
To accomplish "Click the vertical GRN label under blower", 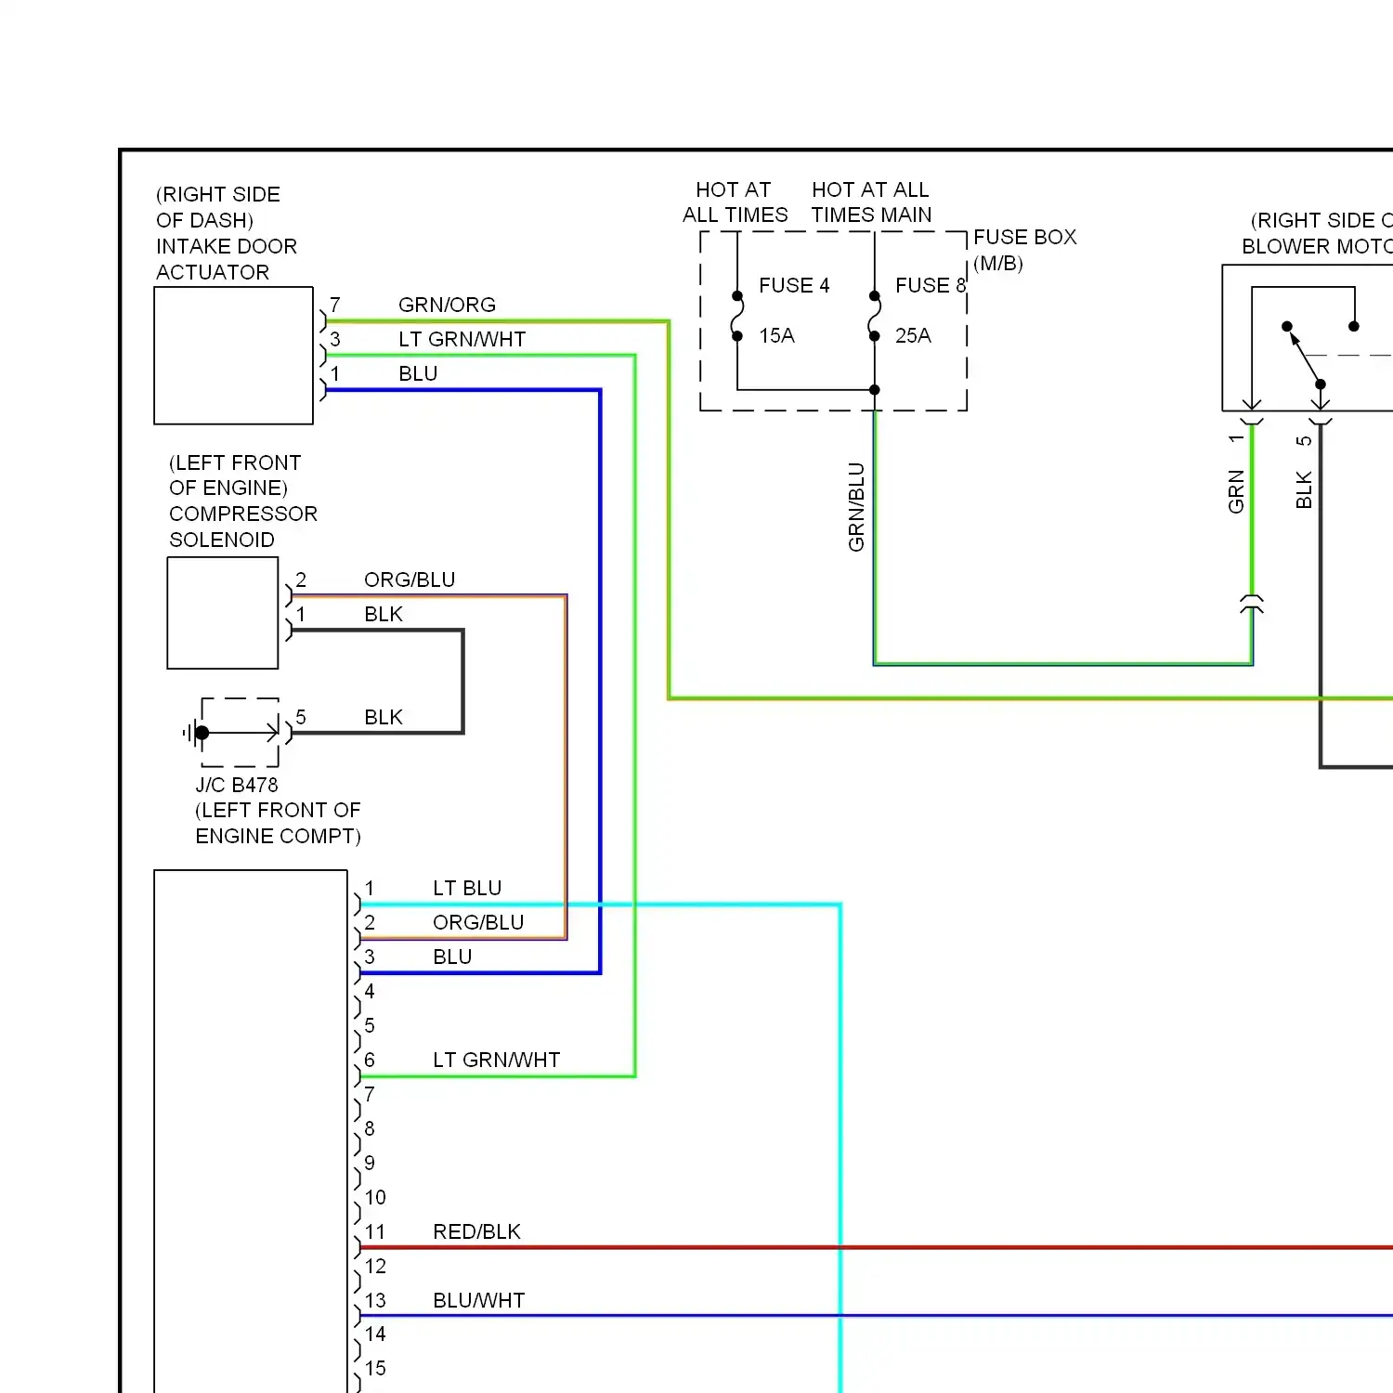I will tap(1236, 491).
